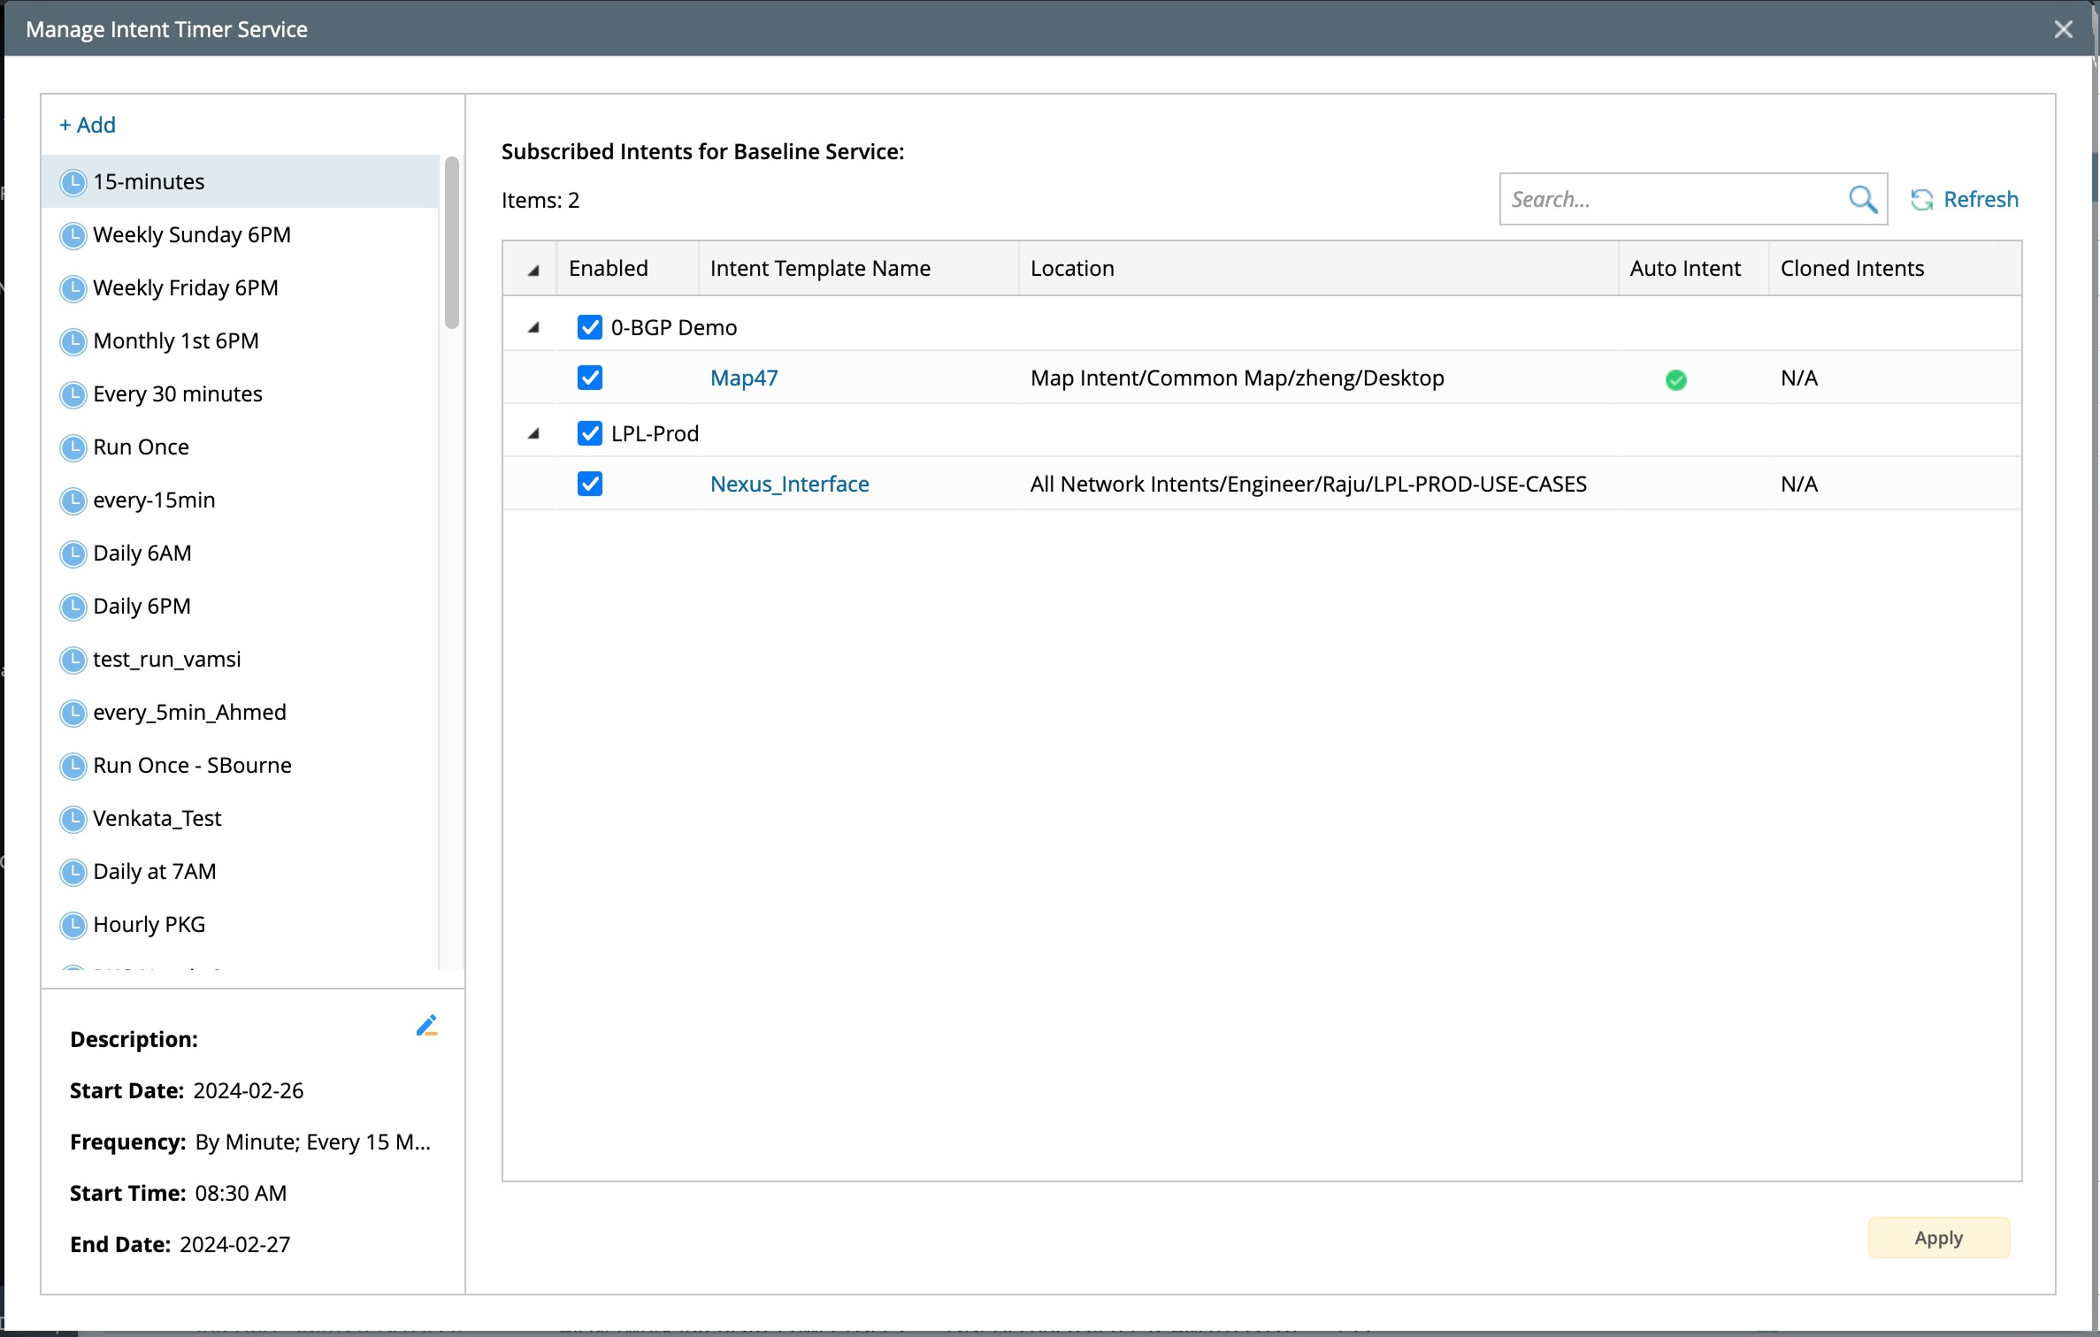The height and width of the screenshot is (1337, 2100).
Task: Click the clock icon beside Run Once
Action: point(73,447)
